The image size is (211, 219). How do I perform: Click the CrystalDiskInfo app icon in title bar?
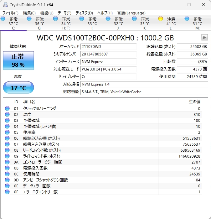[x=5, y=5]
